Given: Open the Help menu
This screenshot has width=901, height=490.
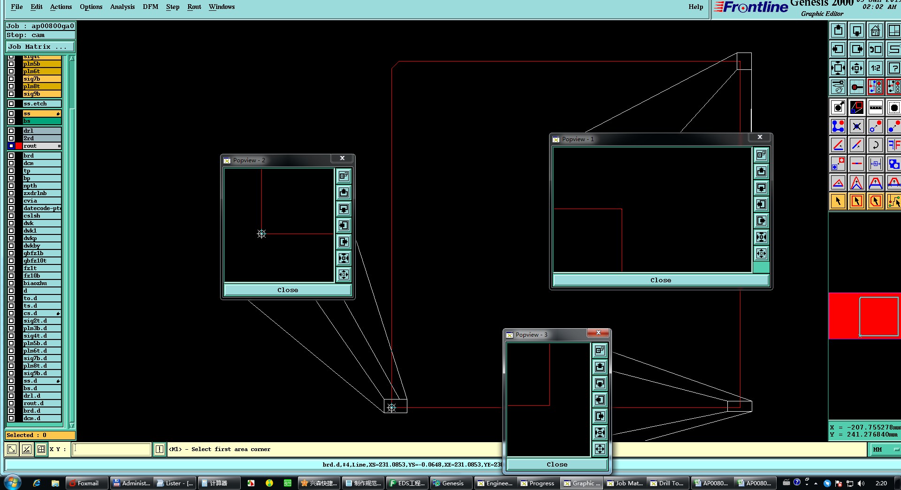Looking at the screenshot, I should pos(696,7).
